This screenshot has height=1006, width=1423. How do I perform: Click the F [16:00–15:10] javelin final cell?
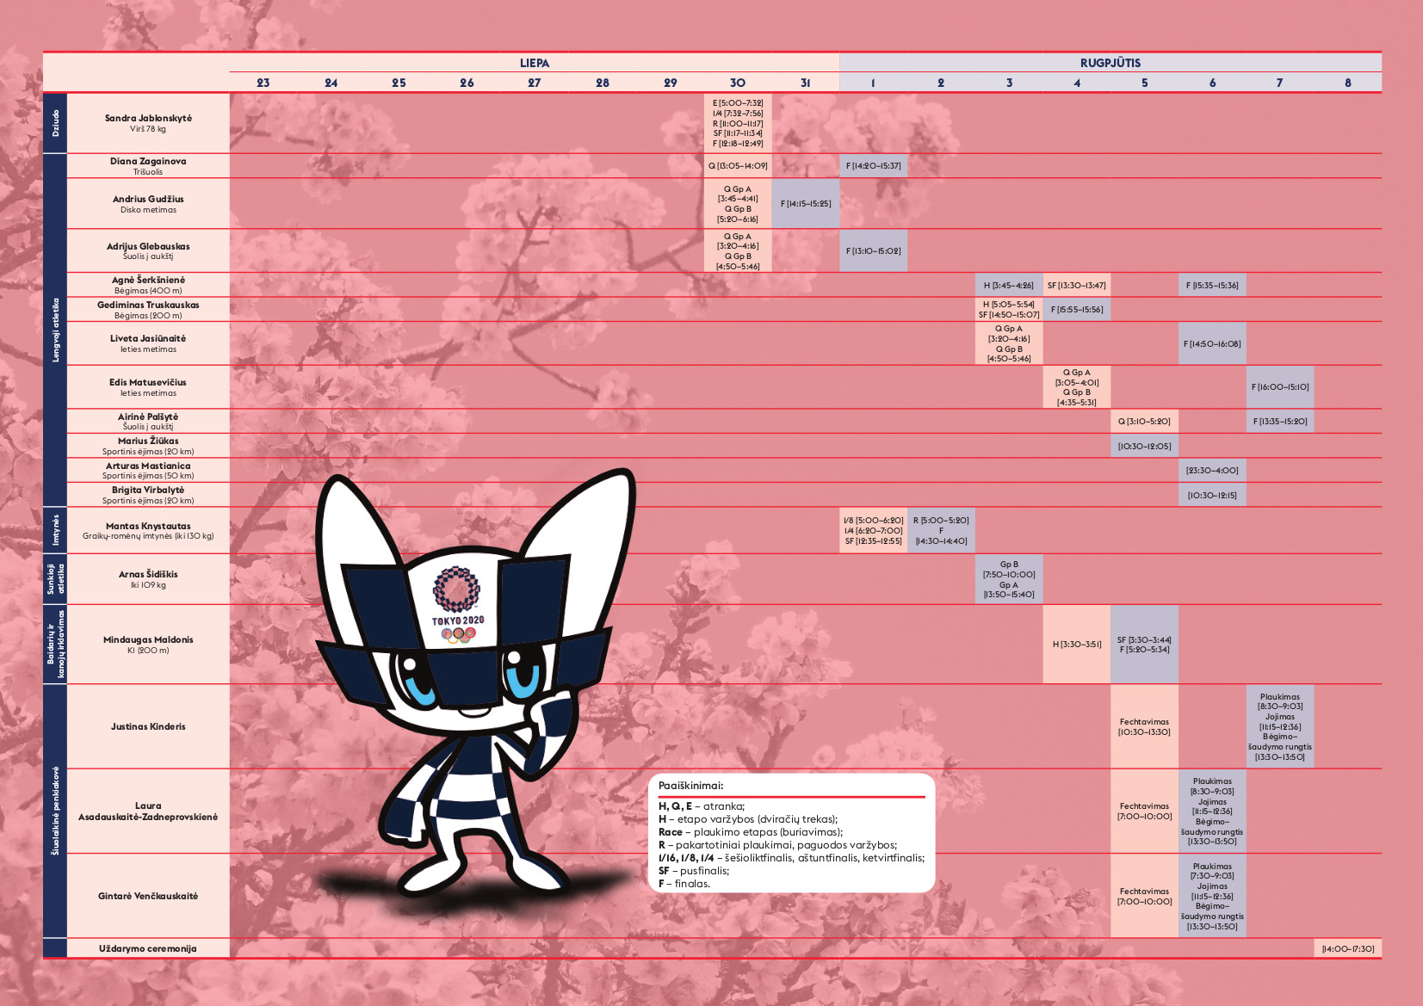pos(1280,387)
